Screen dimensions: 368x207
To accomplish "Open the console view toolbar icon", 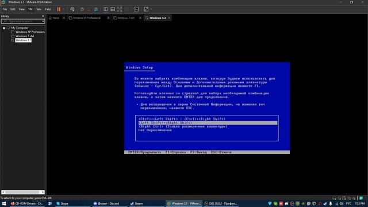I will pyautogui.click(x=136, y=9).
